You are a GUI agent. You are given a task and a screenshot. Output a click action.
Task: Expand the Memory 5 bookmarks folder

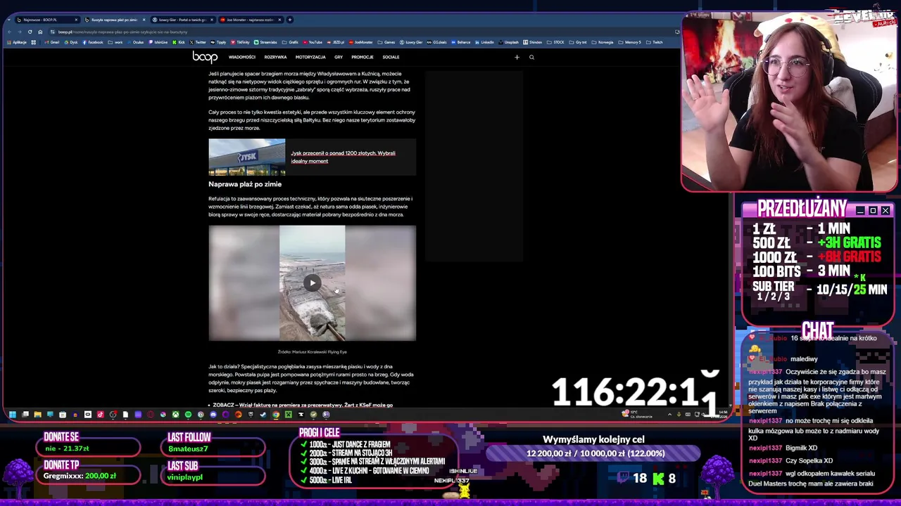(629, 42)
